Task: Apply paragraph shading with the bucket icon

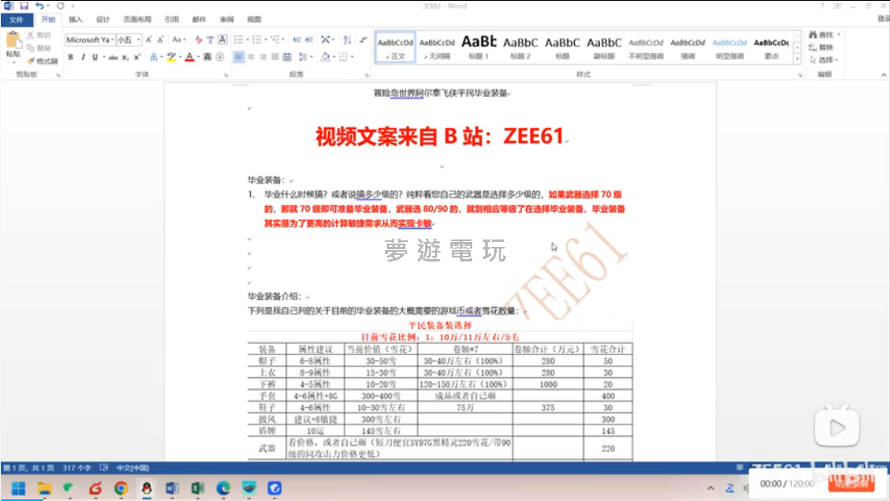Action: coord(325,57)
